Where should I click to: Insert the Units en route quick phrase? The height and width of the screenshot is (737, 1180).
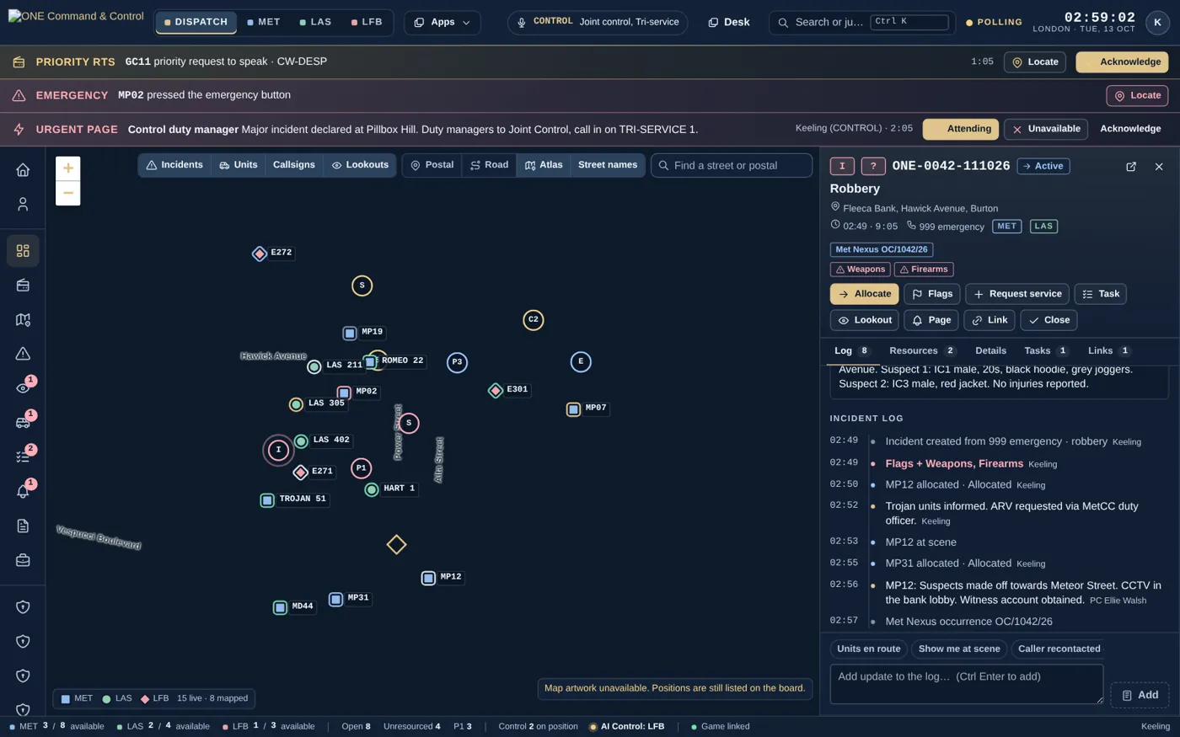click(869, 649)
